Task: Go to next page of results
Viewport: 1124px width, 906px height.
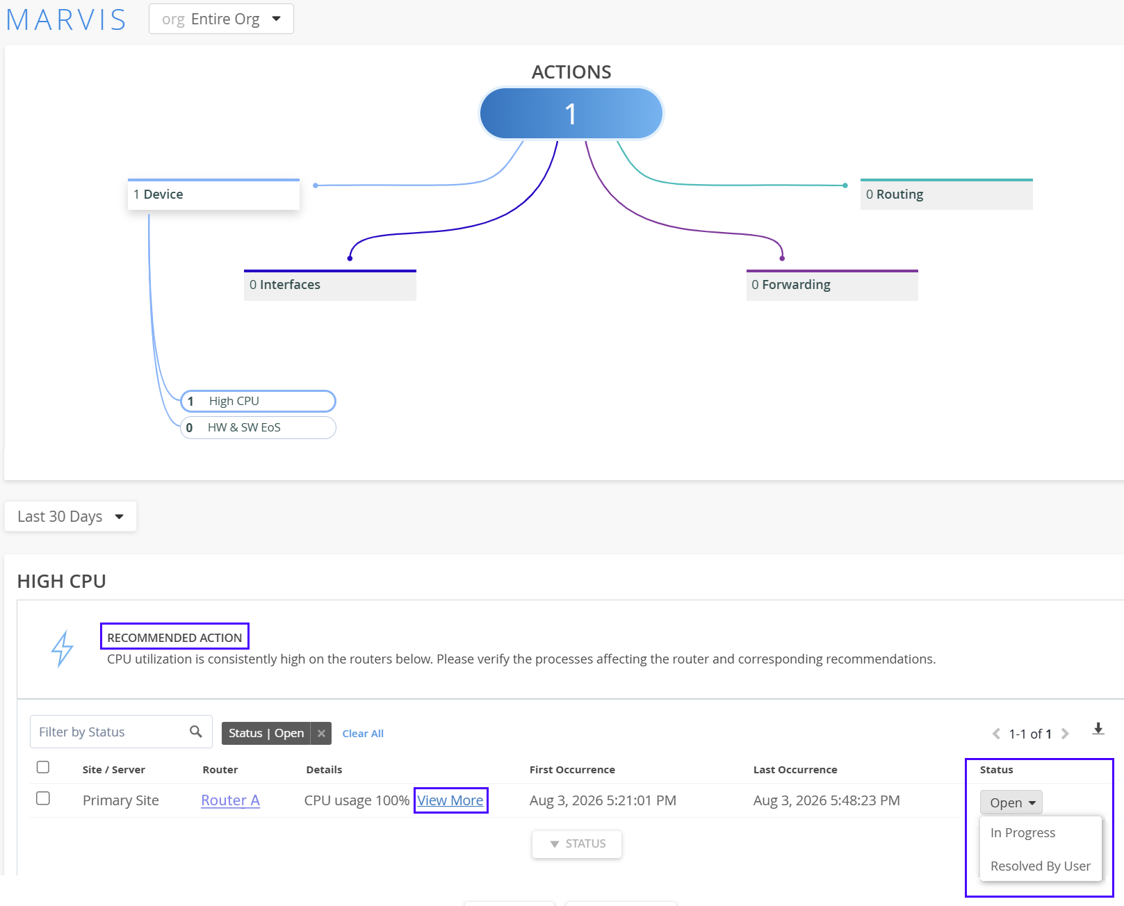Action: pos(1065,734)
